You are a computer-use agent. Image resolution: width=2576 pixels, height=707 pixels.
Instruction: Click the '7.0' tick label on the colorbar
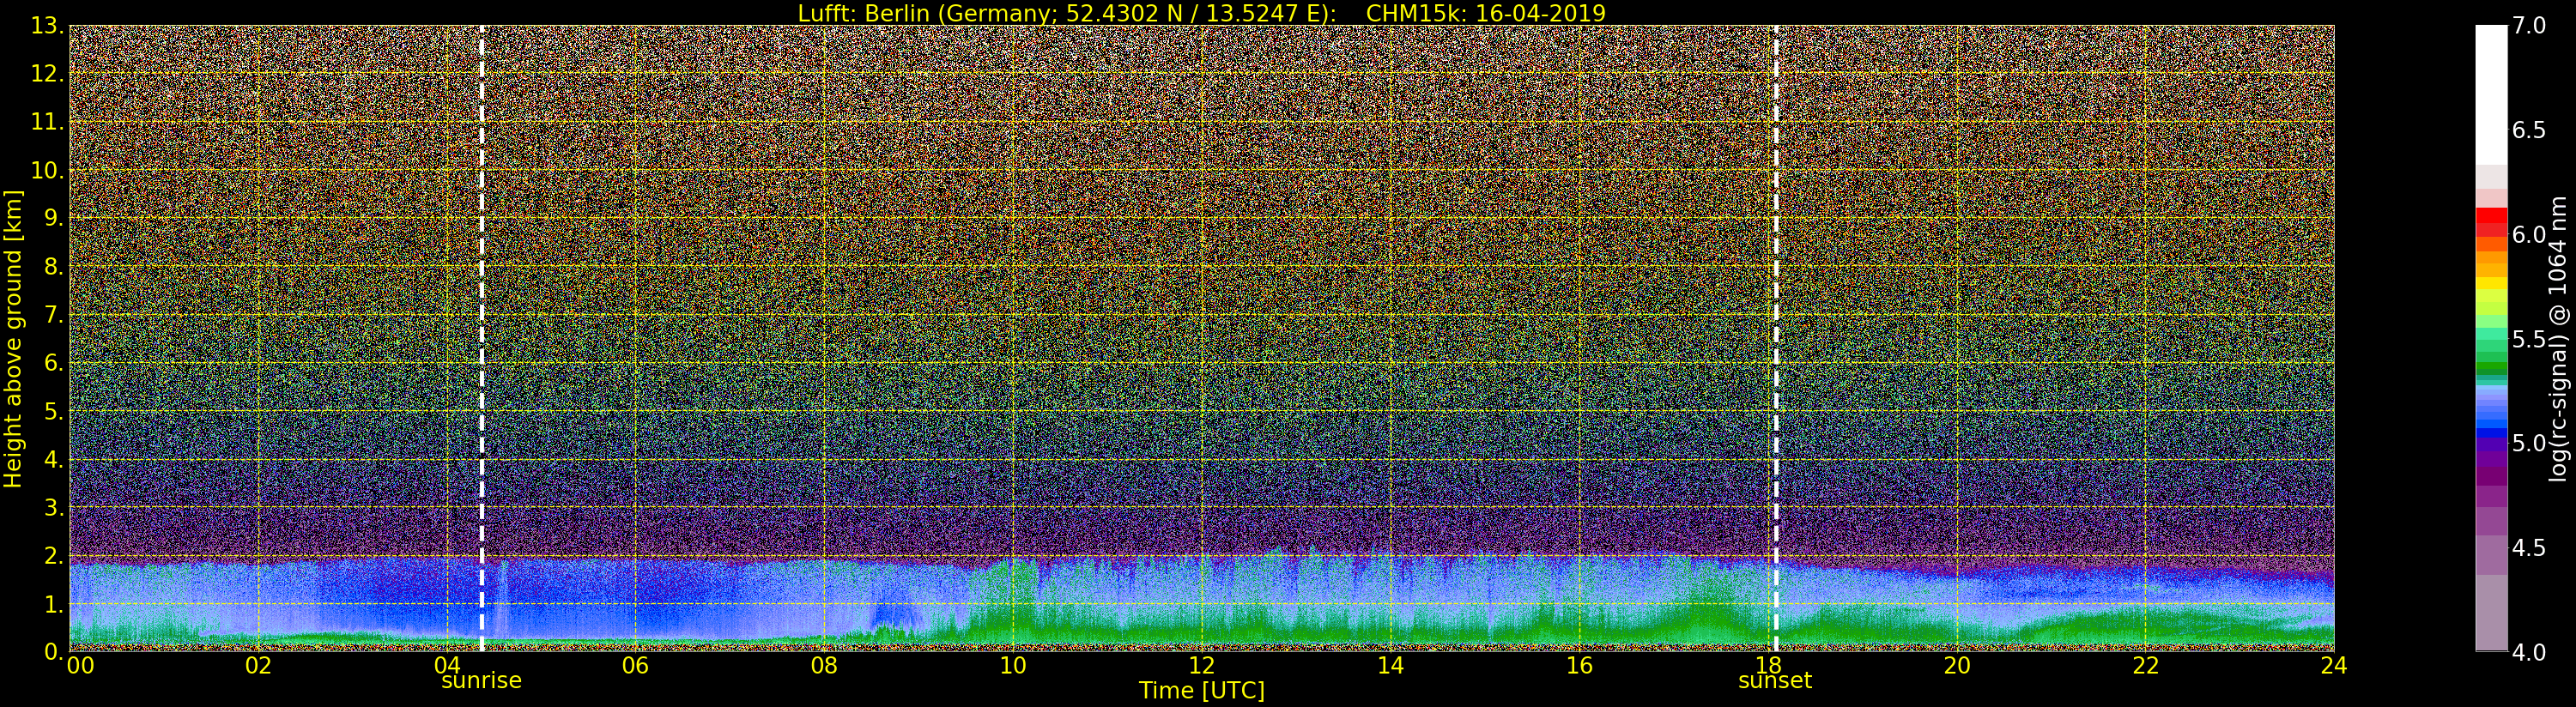[2529, 26]
